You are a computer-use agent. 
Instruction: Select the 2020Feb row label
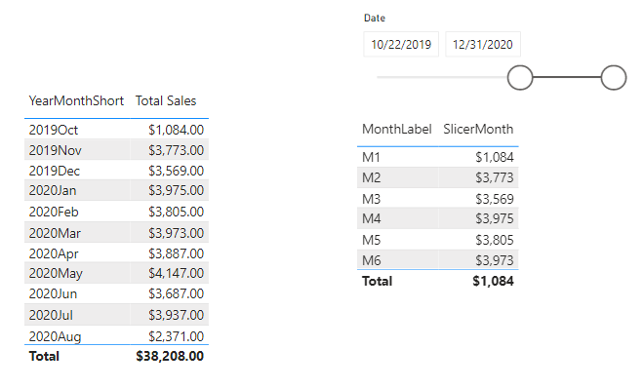point(54,213)
